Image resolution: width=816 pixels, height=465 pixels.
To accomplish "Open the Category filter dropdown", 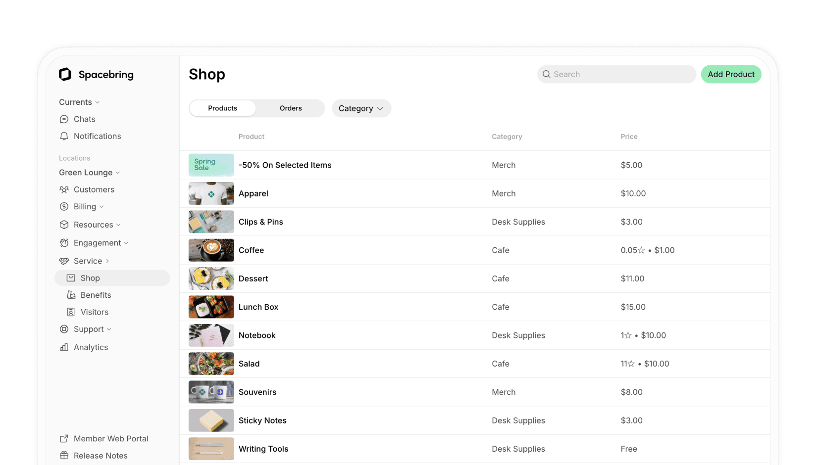I will click(x=361, y=108).
